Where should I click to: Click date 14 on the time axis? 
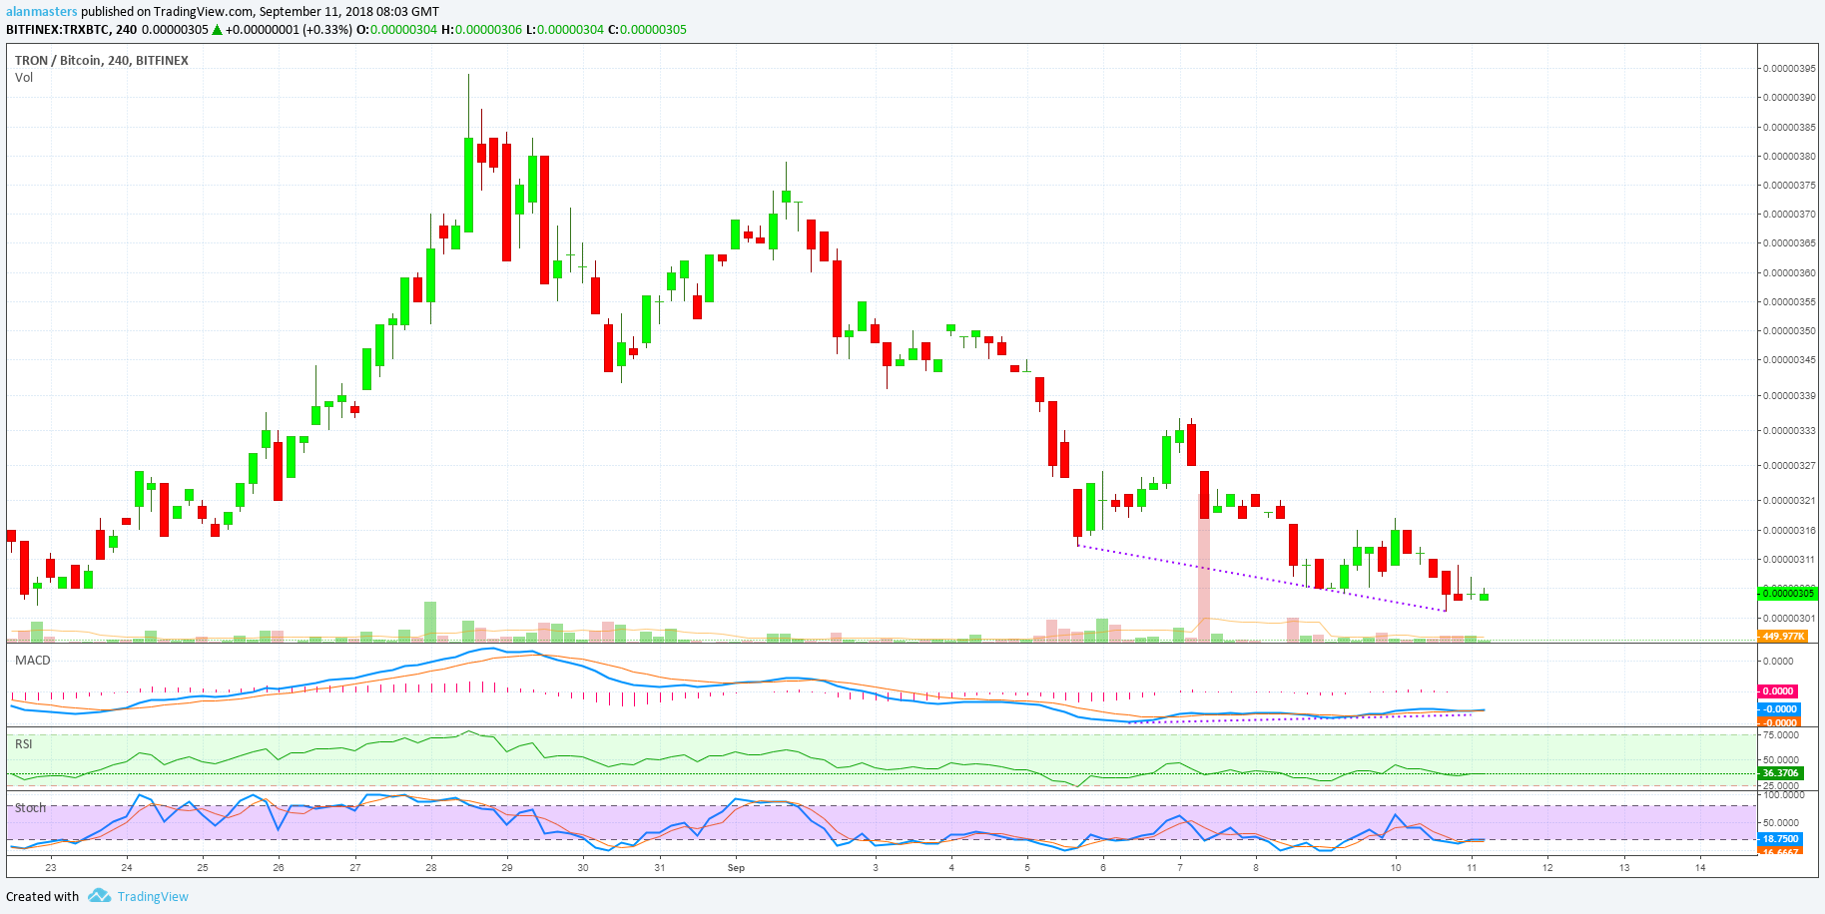[x=1700, y=868]
